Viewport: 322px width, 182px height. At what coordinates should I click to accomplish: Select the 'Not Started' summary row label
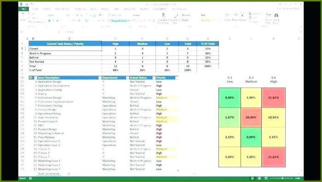pyautogui.click(x=65, y=62)
